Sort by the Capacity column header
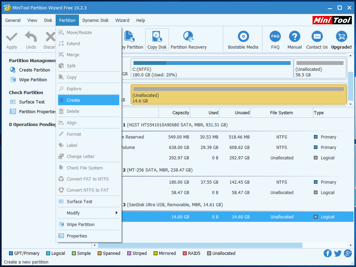Viewport: 356px width, 267px height. pos(174,113)
